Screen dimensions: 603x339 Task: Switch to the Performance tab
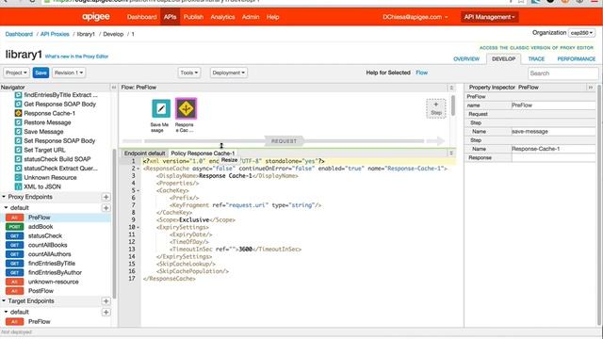tap(576, 59)
